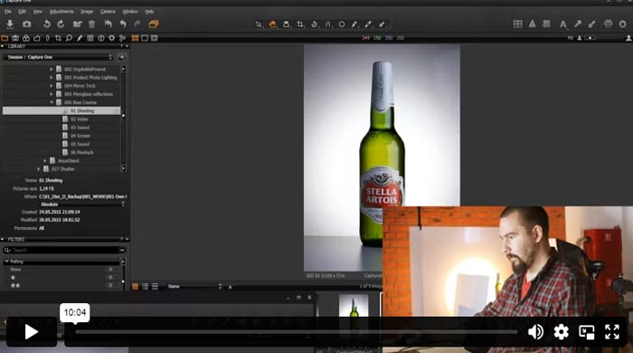
Task: Click the trash delete icon
Action: point(91,24)
